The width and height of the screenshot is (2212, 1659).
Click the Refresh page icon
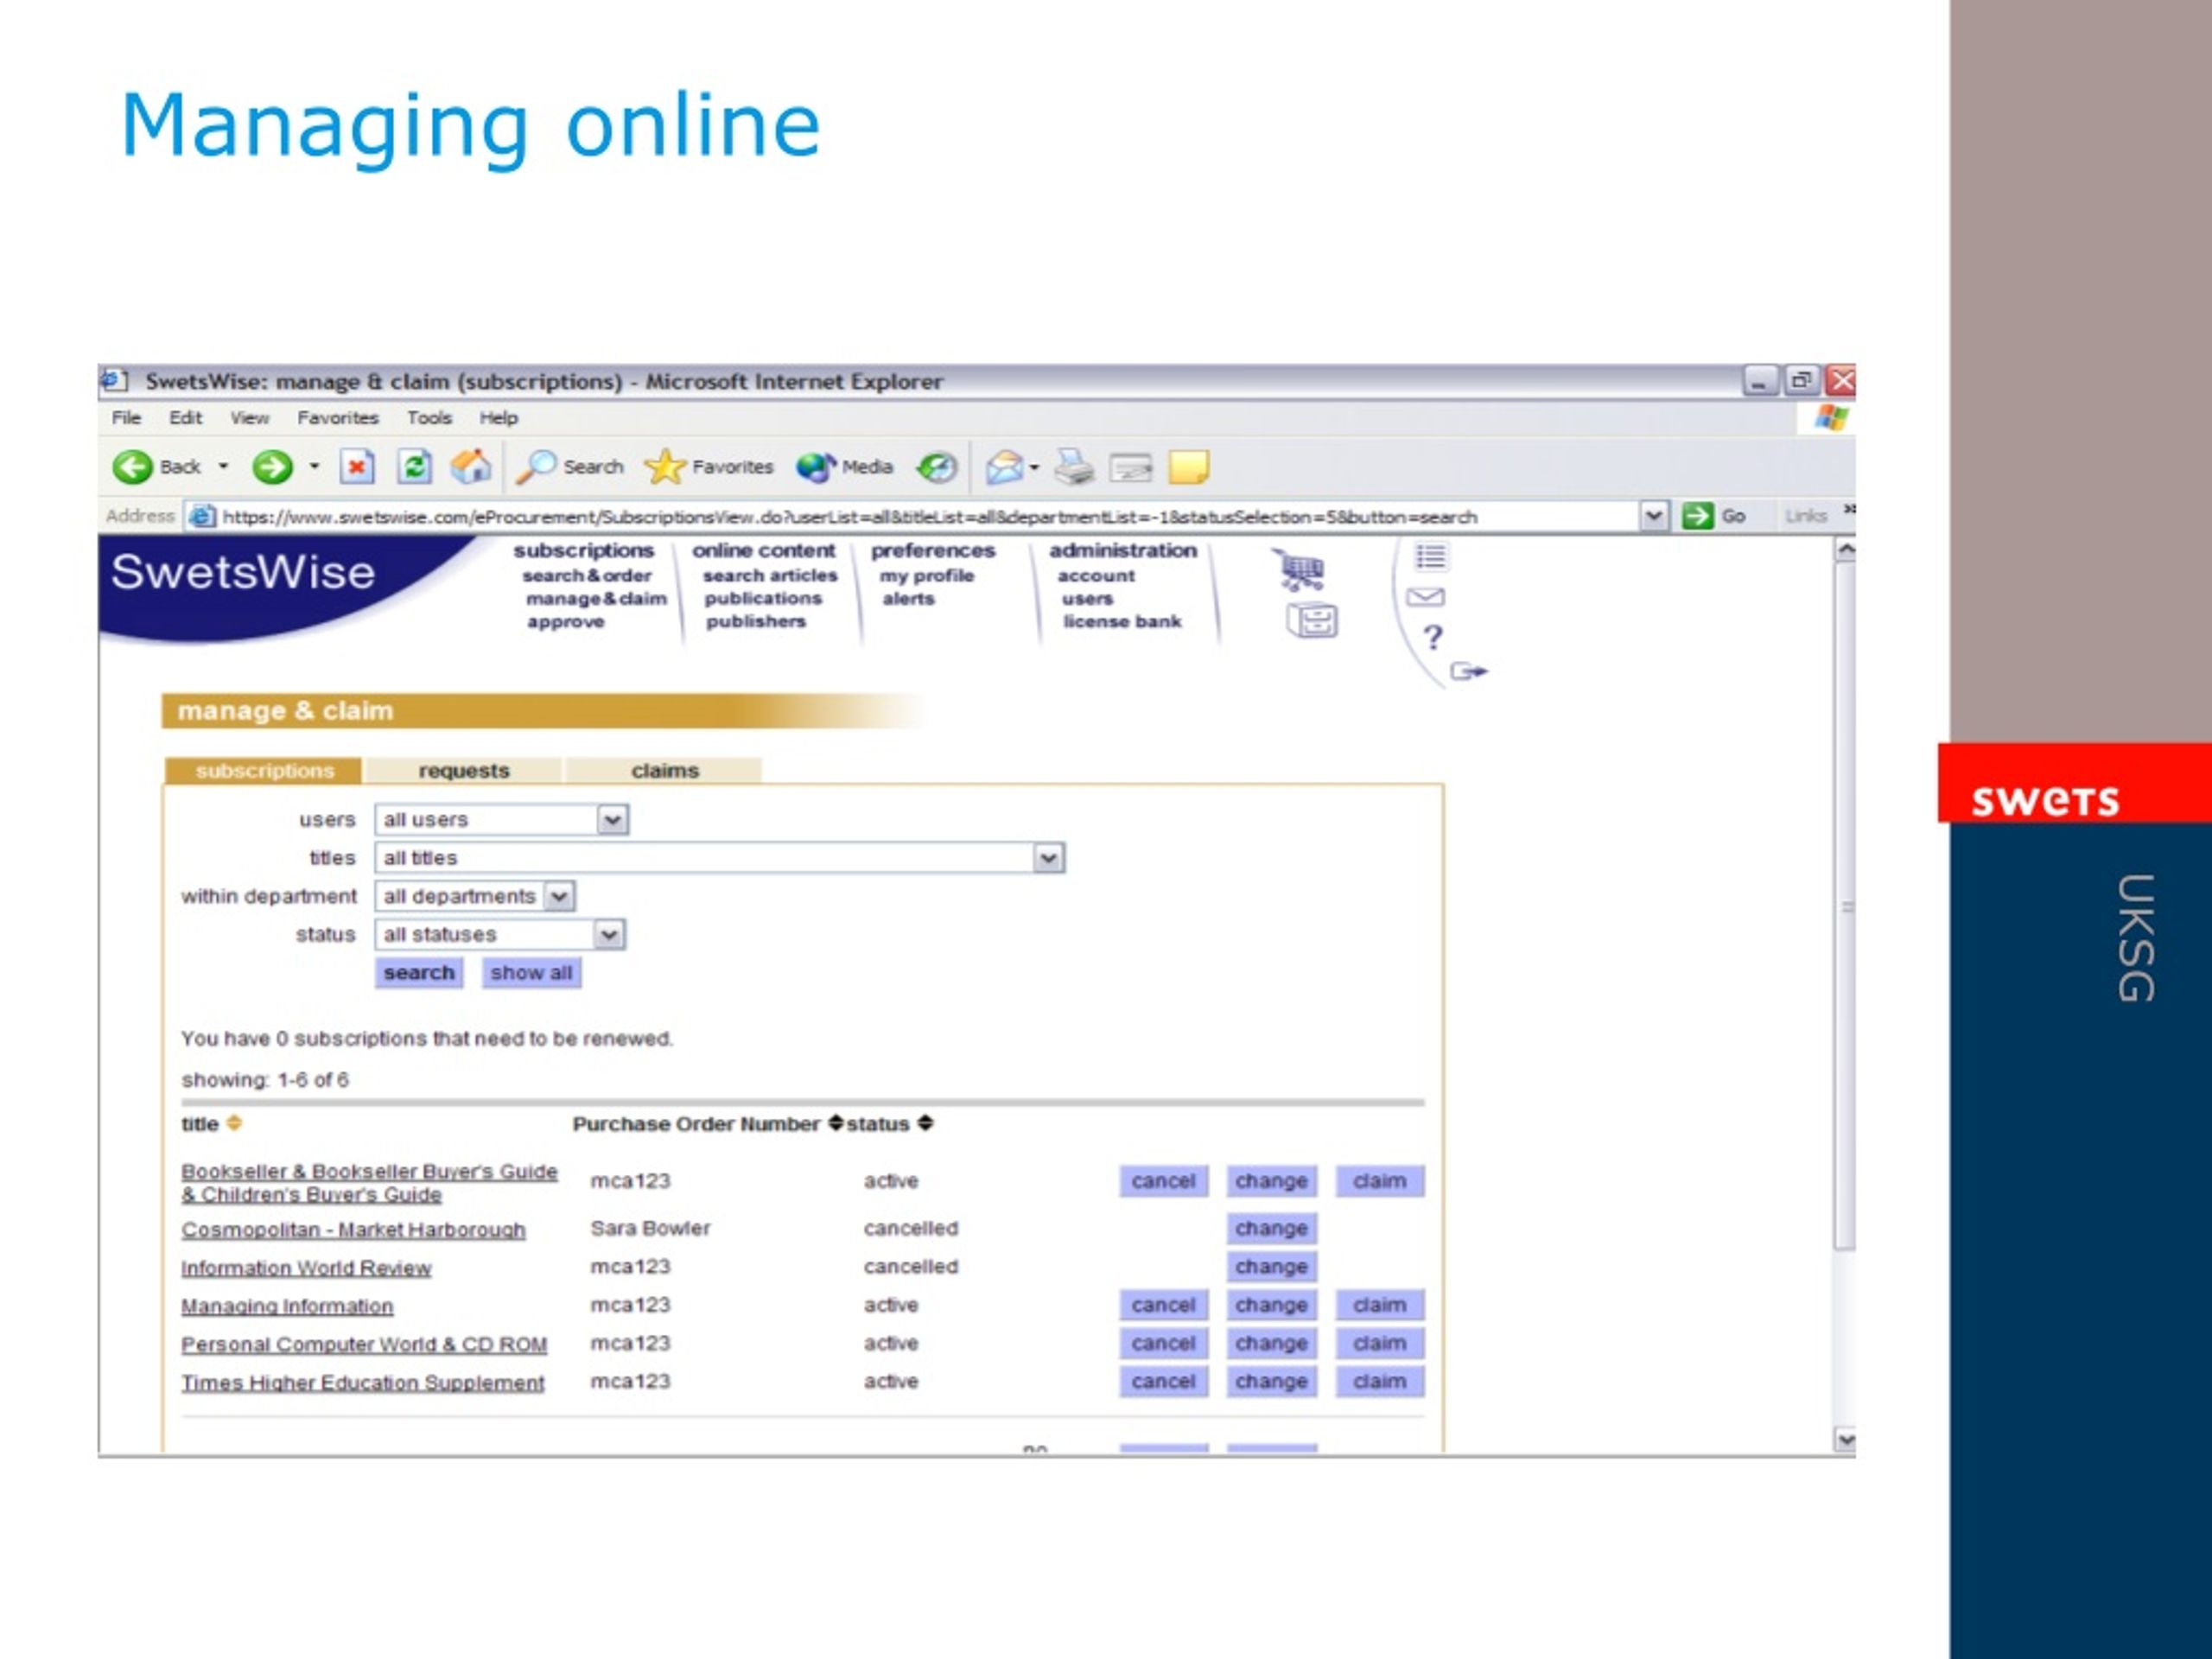point(414,467)
